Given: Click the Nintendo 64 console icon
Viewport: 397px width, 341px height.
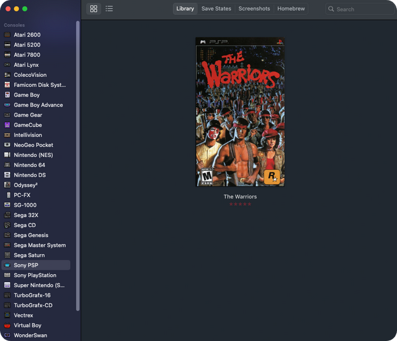Looking at the screenshot, I should pos(7,165).
